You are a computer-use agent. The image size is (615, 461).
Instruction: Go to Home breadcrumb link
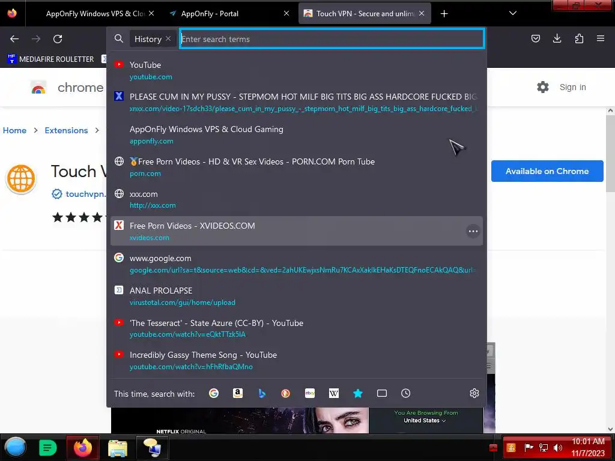[x=14, y=130]
